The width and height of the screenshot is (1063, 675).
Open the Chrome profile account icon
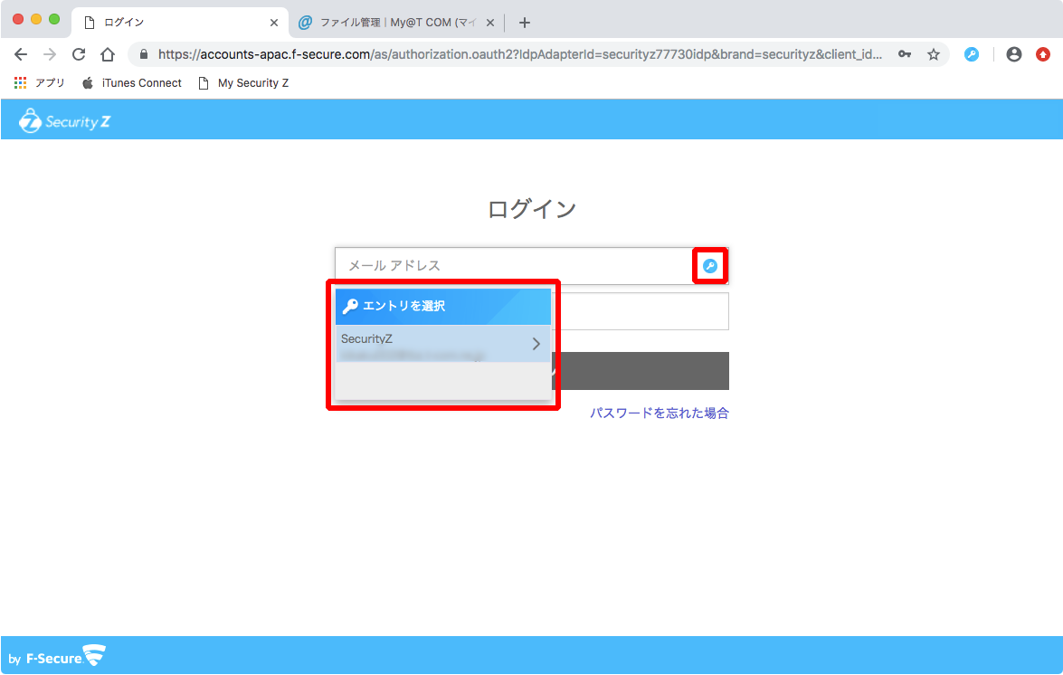pyautogui.click(x=1014, y=54)
